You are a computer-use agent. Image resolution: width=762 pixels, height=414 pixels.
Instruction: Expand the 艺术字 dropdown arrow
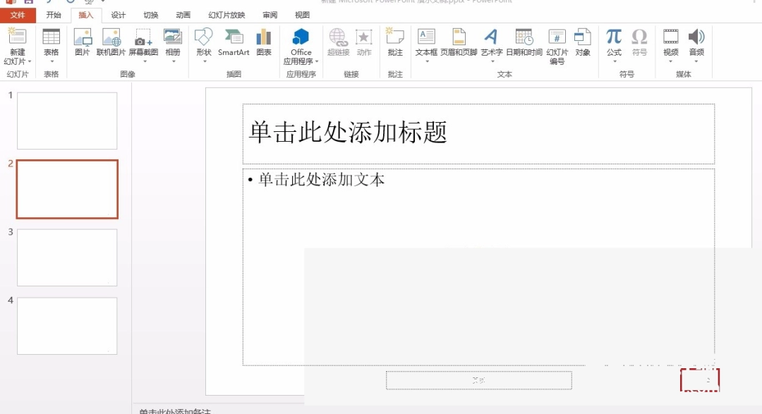[492, 61]
